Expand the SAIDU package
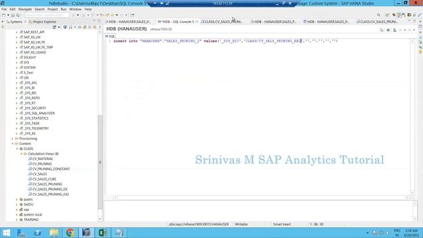The height and width of the screenshot is (238, 423). (x=17, y=204)
